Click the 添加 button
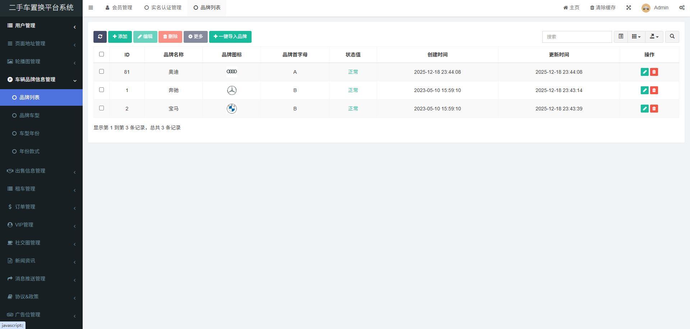This screenshot has width=690, height=329. pos(120,37)
